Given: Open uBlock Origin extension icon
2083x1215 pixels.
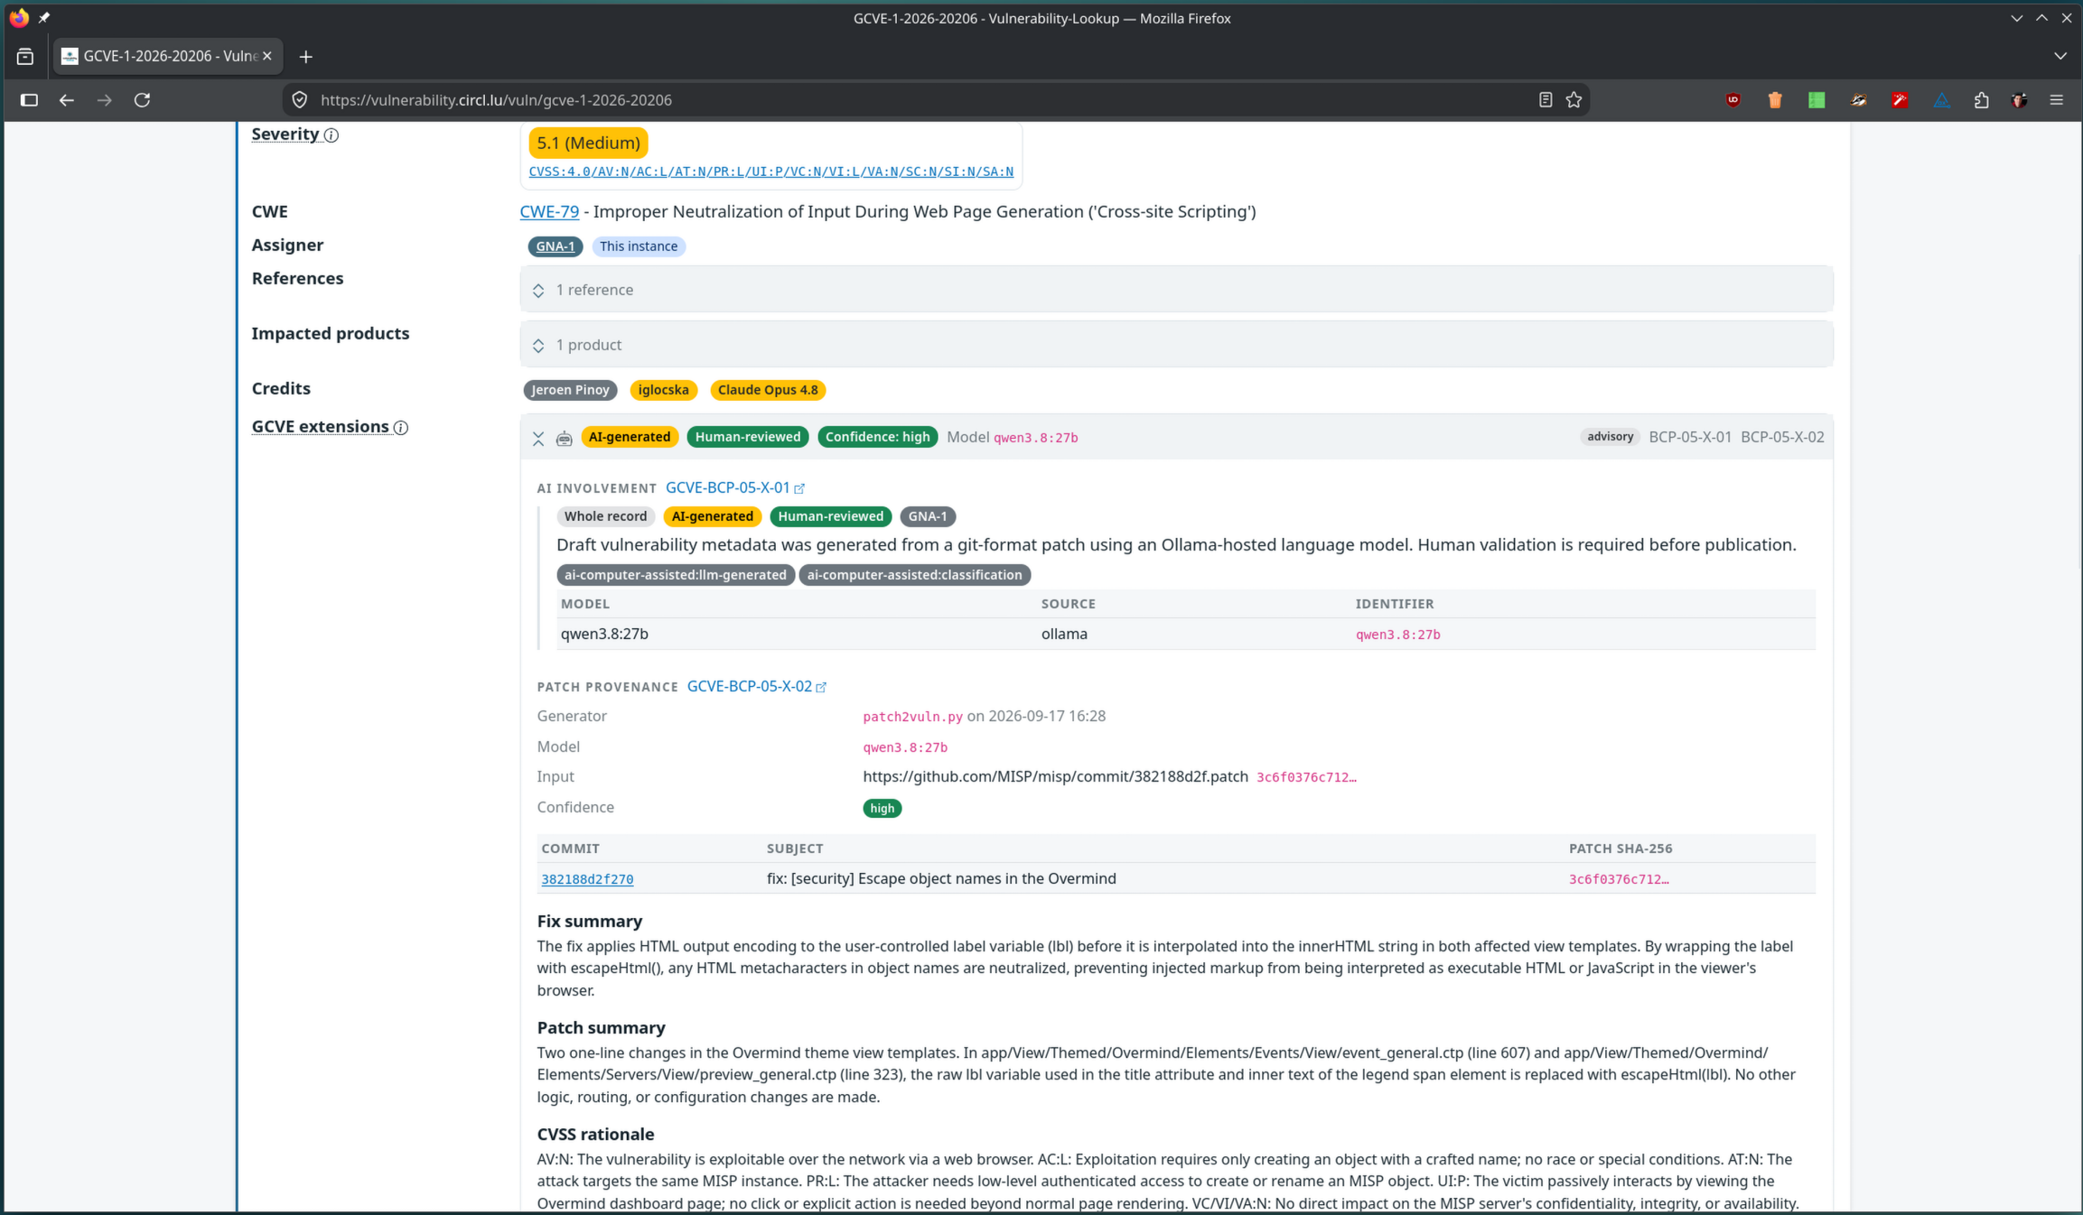Looking at the screenshot, I should point(1733,100).
